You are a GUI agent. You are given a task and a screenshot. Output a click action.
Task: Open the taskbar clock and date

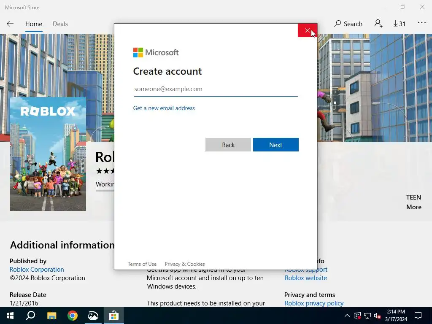pyautogui.click(x=396, y=316)
